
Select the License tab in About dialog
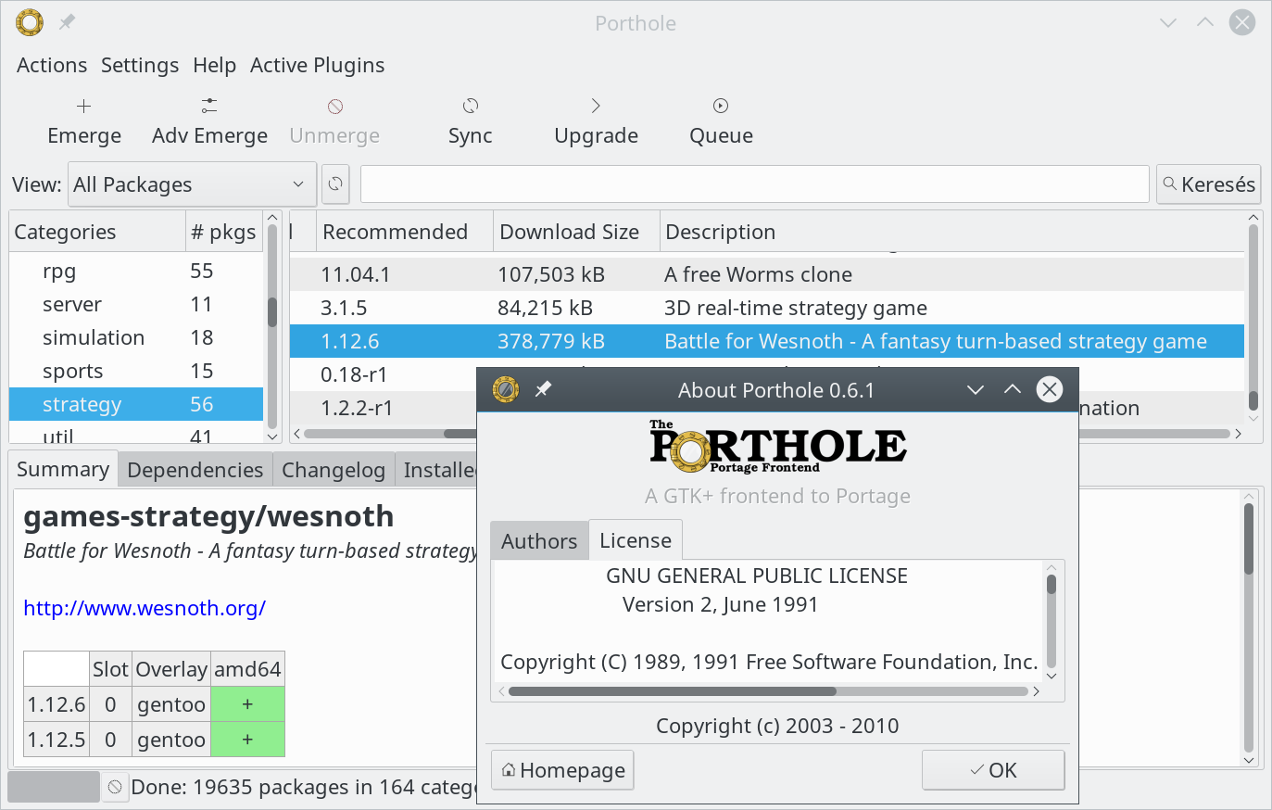click(x=636, y=540)
